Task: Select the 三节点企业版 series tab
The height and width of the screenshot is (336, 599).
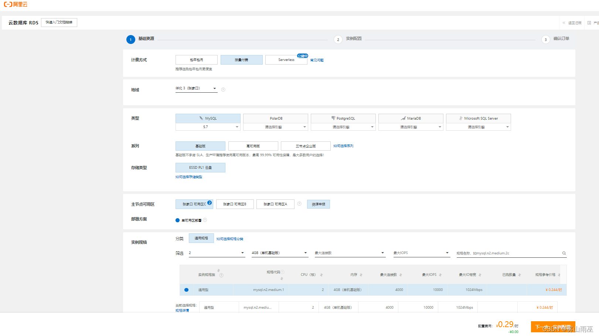Action: tap(306, 146)
